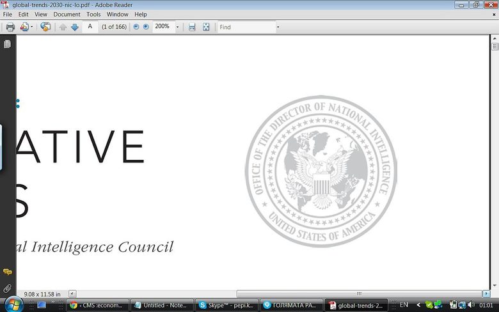Switch to Chrome CMS :econom... taskbar button
This screenshot has width=499, height=312.
pos(97,306)
